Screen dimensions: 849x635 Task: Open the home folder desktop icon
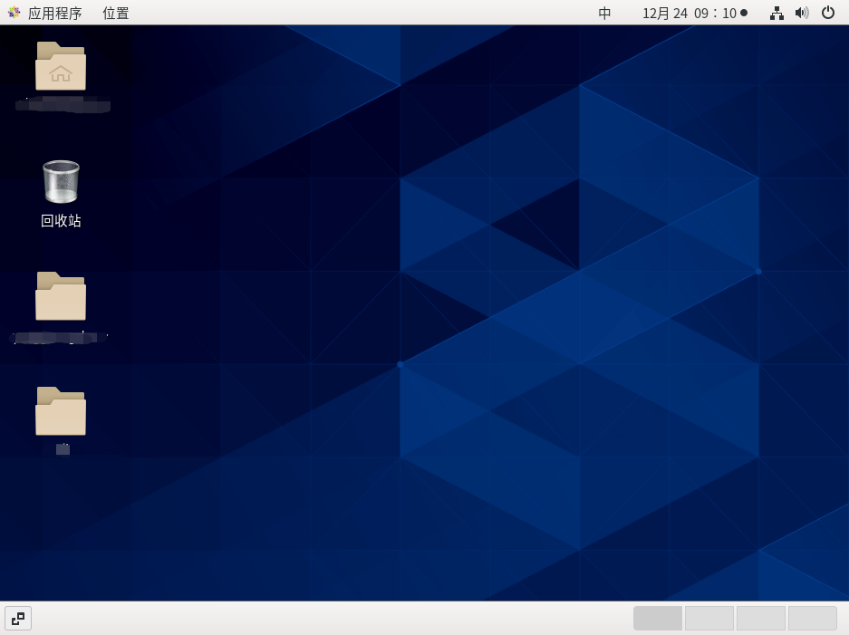[x=60, y=66]
